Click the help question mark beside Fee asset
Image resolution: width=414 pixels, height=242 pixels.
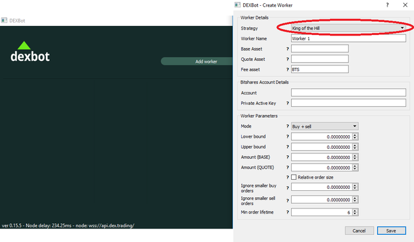point(287,69)
